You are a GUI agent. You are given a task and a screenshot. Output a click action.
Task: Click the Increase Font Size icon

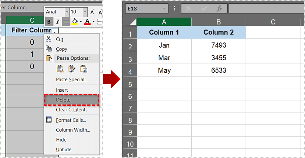coord(93,12)
